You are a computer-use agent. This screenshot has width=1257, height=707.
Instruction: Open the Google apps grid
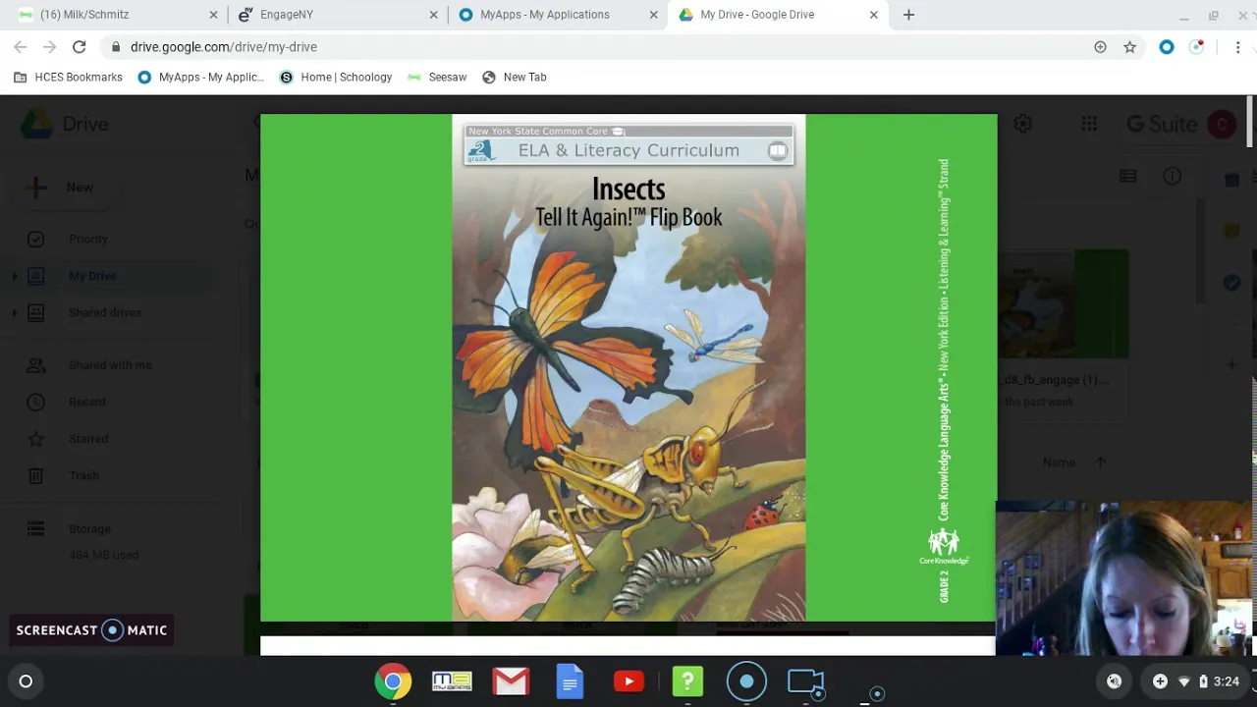coord(1089,124)
